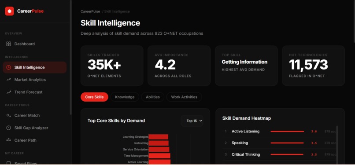Viewport: 355px width, 165px height.
Task: Open Career Path page
Action: (35, 140)
